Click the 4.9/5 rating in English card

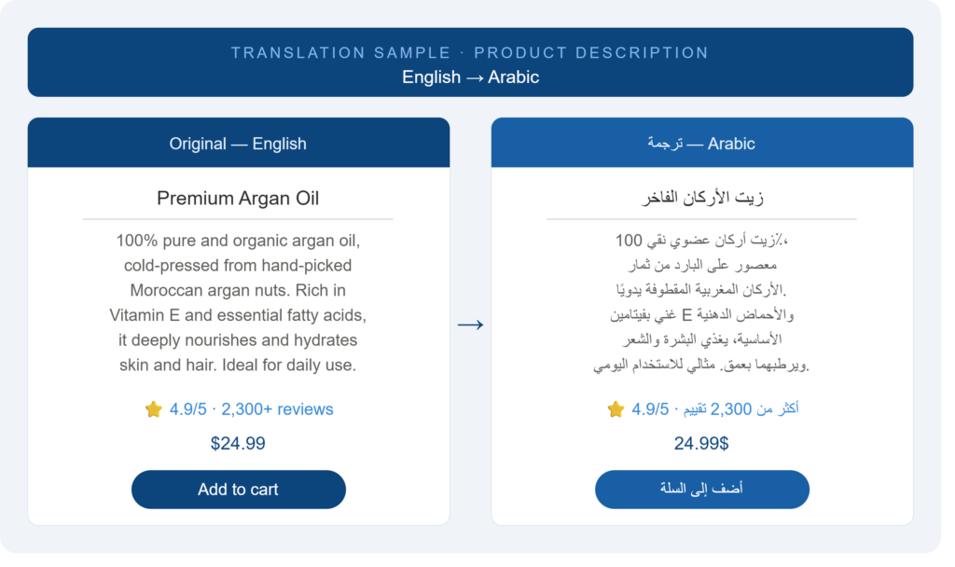point(187,409)
